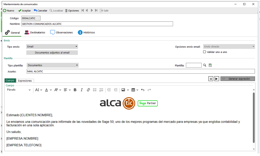Click the Plantilla code input field
Viewport: 260px width, 156px height.
[194, 65]
